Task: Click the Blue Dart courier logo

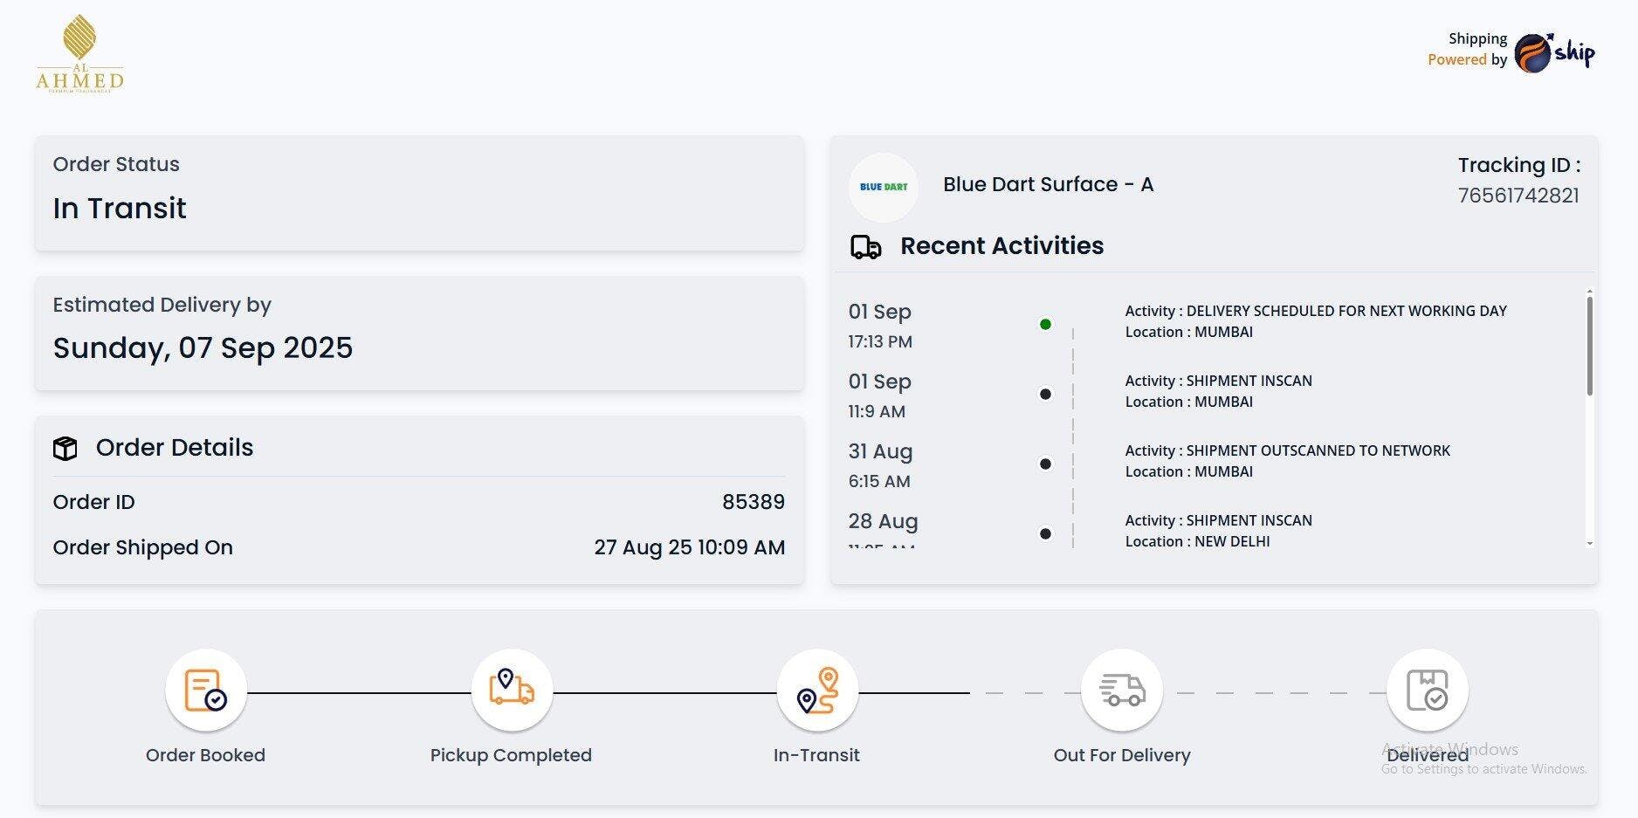Action: click(884, 187)
